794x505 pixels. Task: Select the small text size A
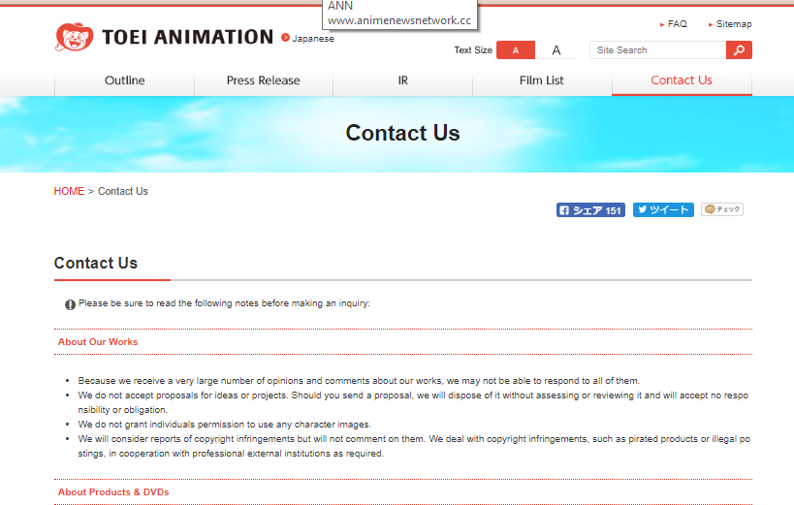click(516, 50)
